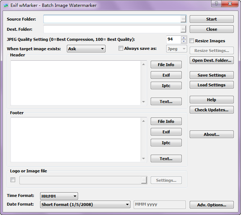Enable the Resize Images checkbox
Image resolution: width=241 pixels, height=215 pixels.
pyautogui.click(x=191, y=41)
